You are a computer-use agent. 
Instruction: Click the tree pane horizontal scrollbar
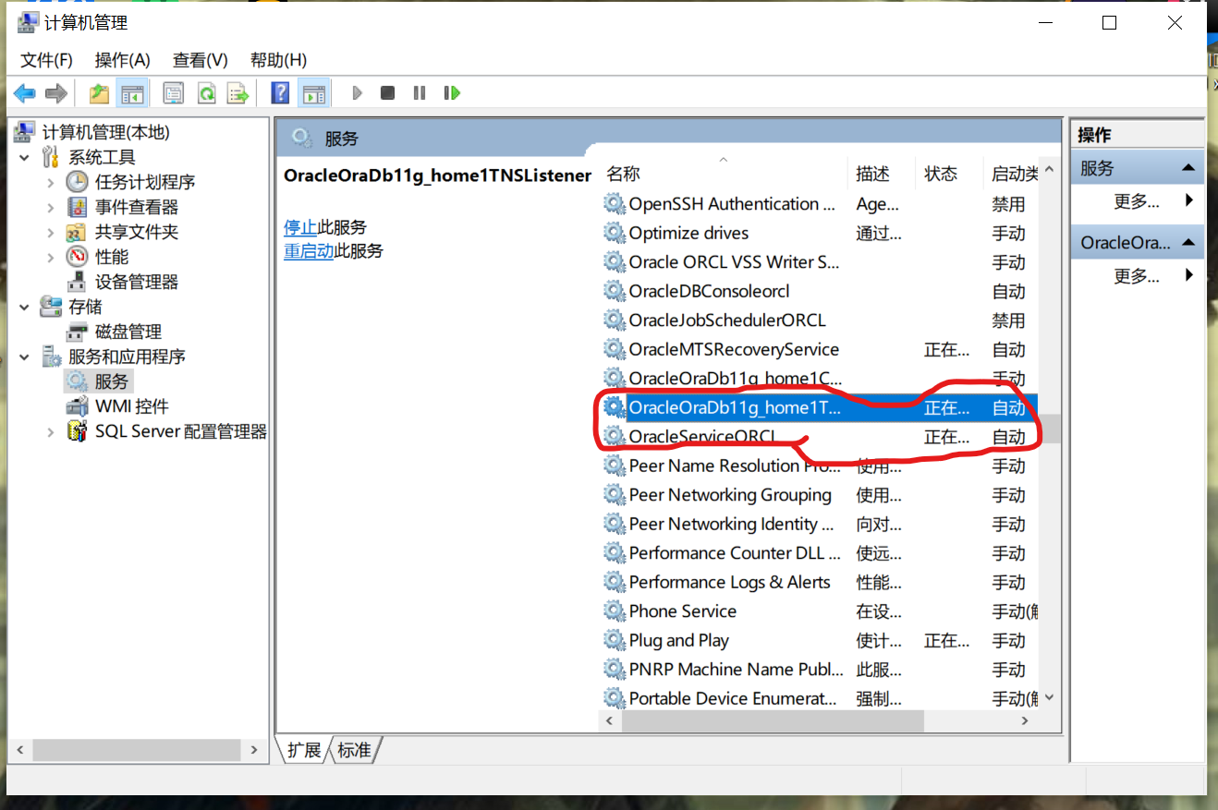pyautogui.click(x=137, y=750)
